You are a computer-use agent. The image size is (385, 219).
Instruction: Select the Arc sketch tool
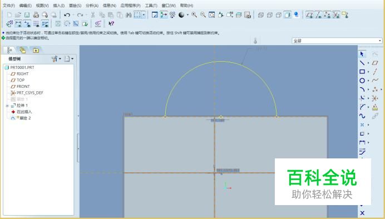click(362, 89)
